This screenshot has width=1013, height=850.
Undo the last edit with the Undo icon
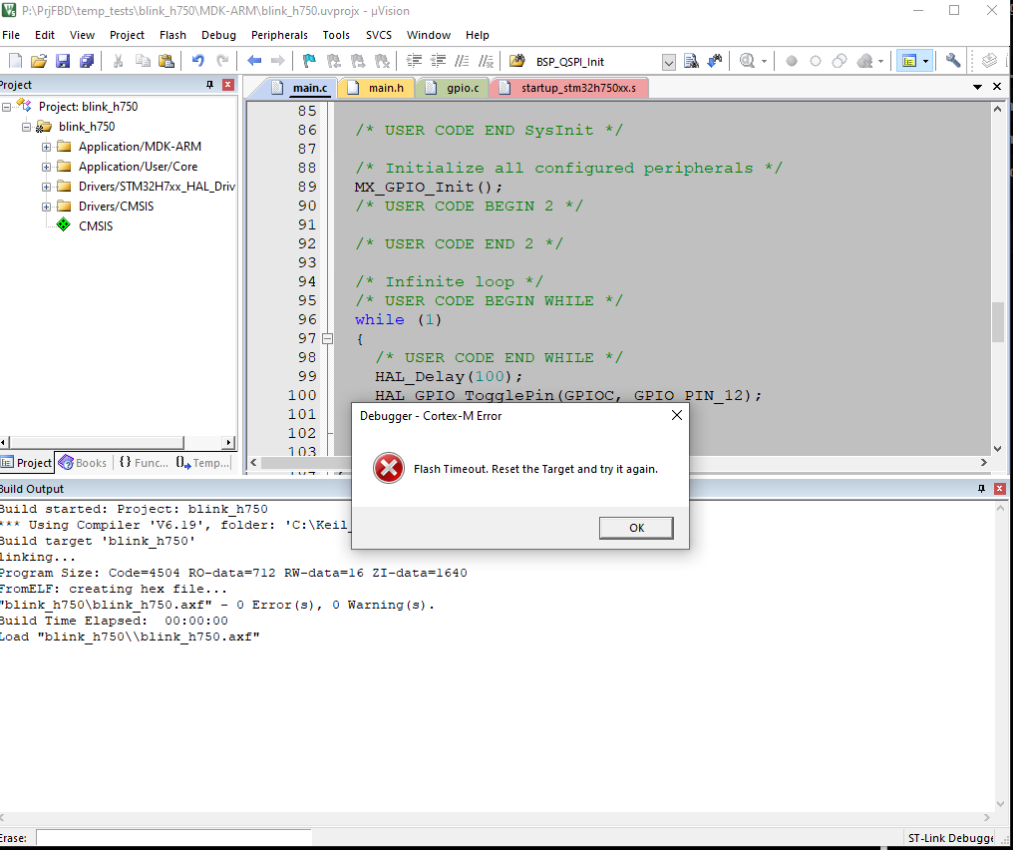point(198,60)
